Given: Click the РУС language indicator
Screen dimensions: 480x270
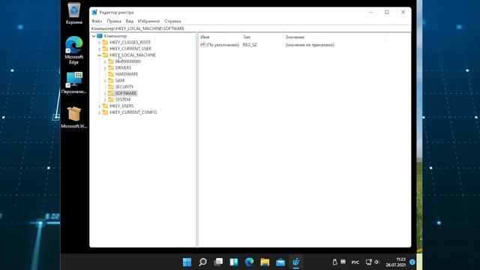Looking at the screenshot, I should coord(355,262).
